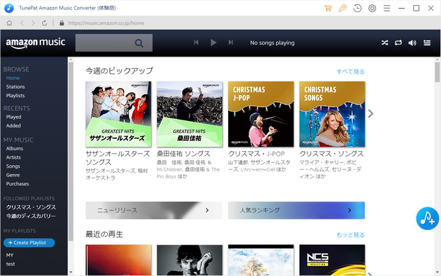Open NCS recently played thumbnail
Screen dimensions: 441x276
click(332, 260)
